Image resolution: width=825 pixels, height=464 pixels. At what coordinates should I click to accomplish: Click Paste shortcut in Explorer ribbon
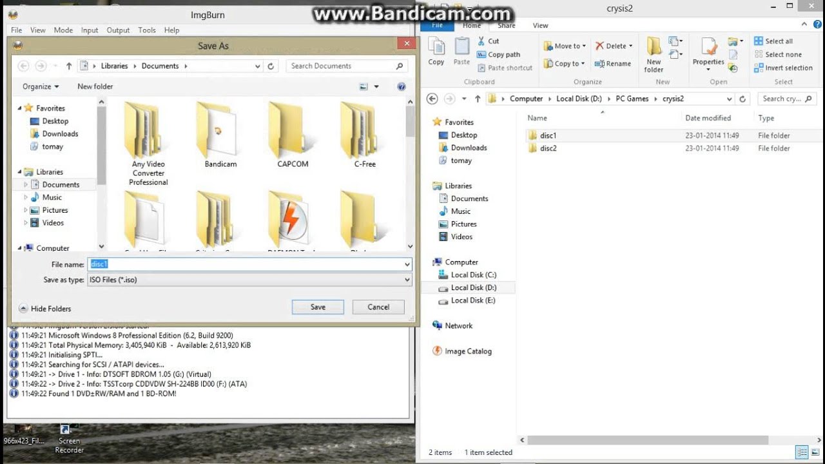[505, 68]
